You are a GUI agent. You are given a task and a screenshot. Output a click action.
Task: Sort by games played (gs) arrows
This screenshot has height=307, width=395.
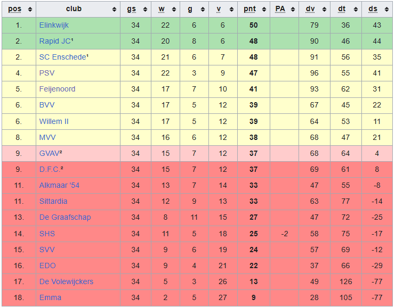coord(145,10)
